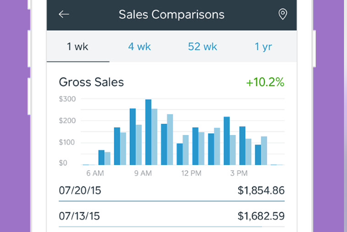The image size is (347, 232).
Task: Click the 3 PM axis label
Action: [x=239, y=173]
